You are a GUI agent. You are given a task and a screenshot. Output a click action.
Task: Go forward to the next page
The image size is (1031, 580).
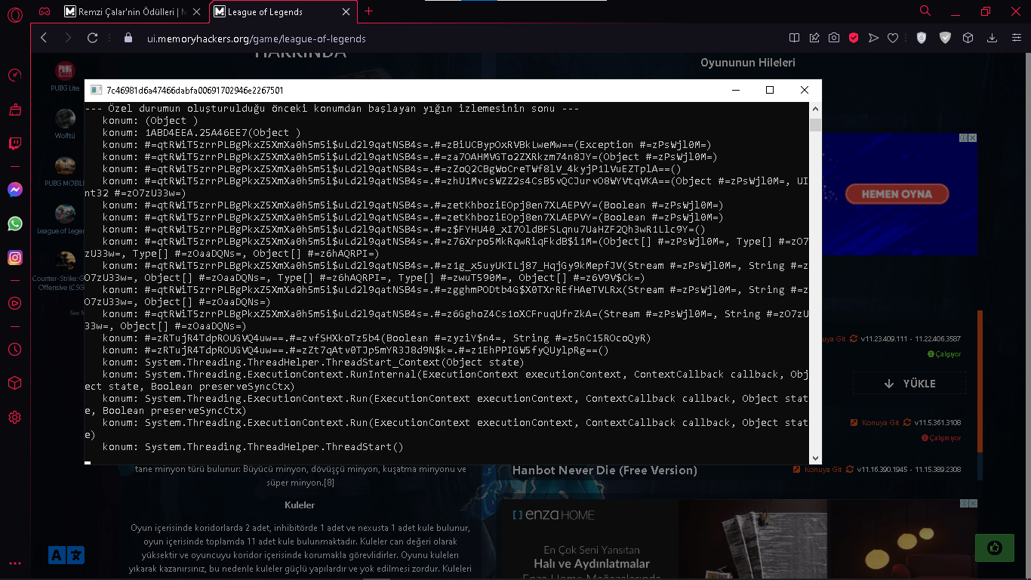coord(68,38)
